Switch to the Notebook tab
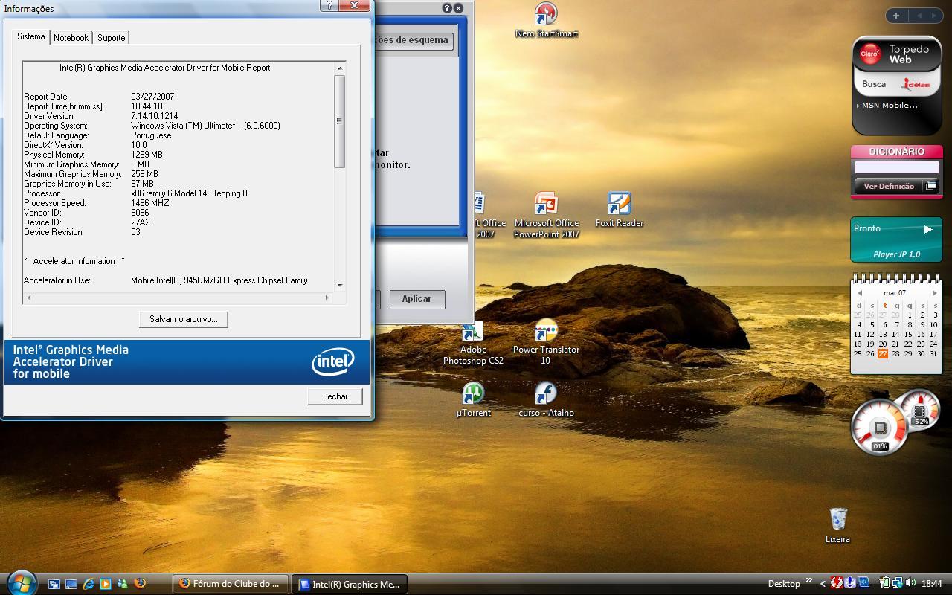 71,37
